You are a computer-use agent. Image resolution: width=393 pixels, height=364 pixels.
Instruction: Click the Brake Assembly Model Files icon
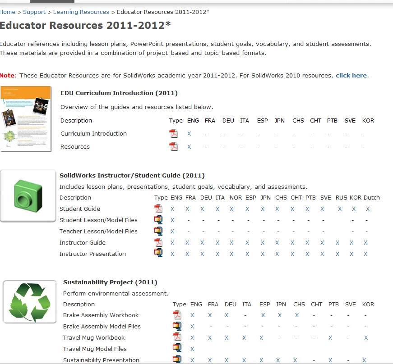pyautogui.click(x=177, y=326)
